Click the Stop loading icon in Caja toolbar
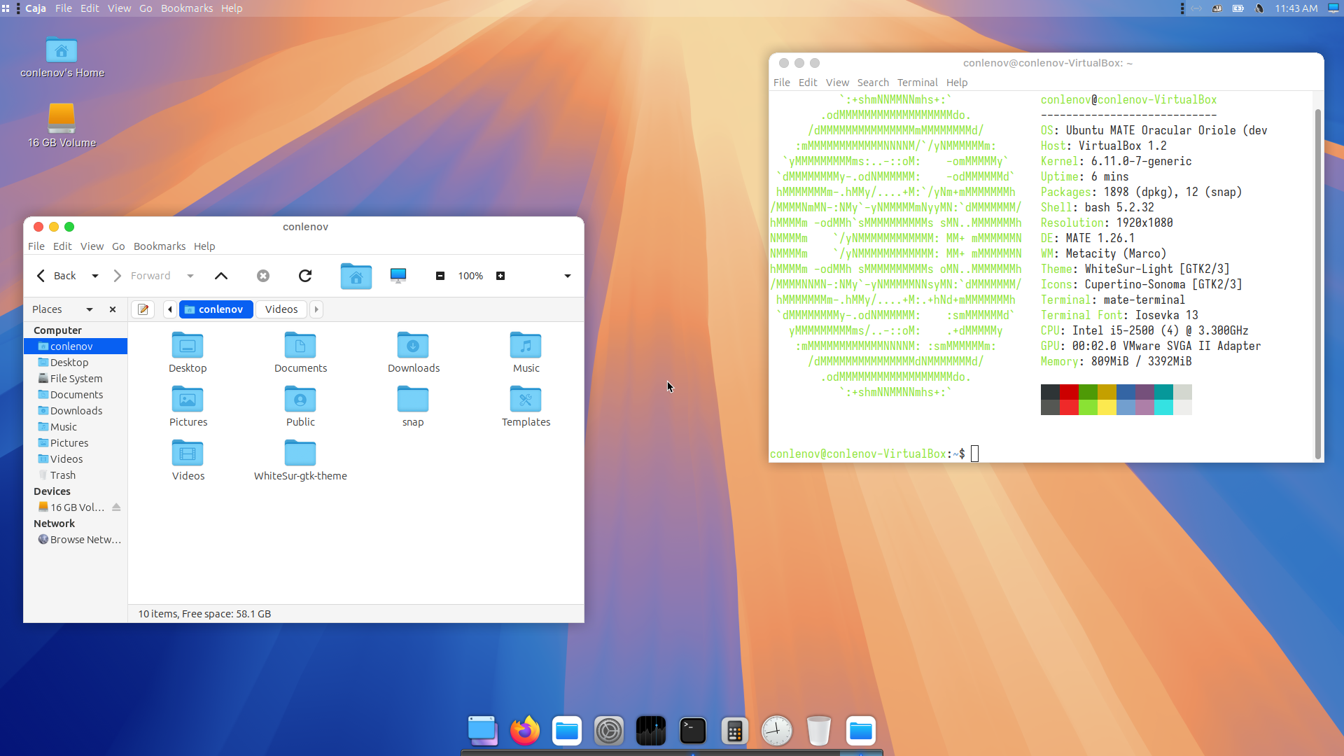The image size is (1344, 756). [x=263, y=276]
